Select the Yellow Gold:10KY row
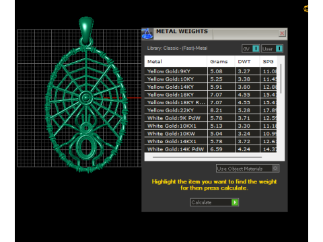Image resolution: width=323 pixels, height=242 pixels. pyautogui.click(x=211, y=79)
